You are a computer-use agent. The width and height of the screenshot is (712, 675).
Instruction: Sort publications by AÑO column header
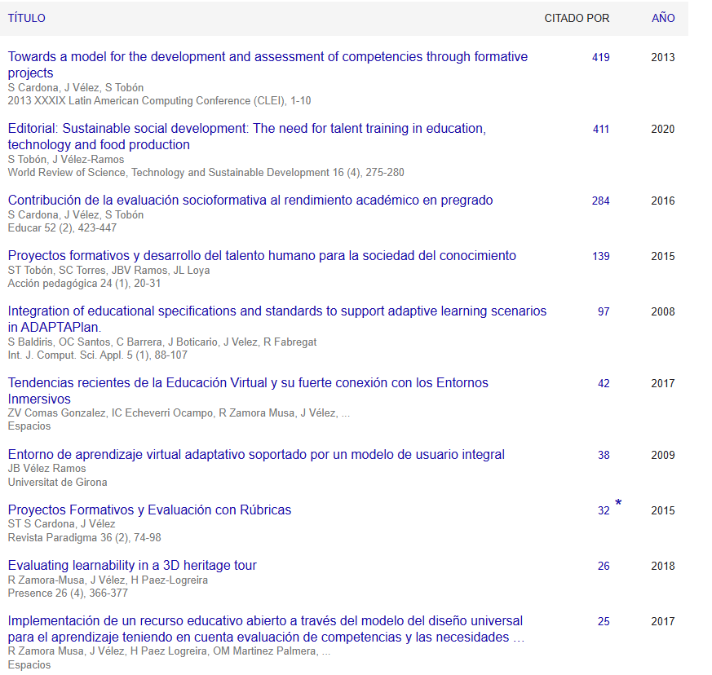click(663, 18)
